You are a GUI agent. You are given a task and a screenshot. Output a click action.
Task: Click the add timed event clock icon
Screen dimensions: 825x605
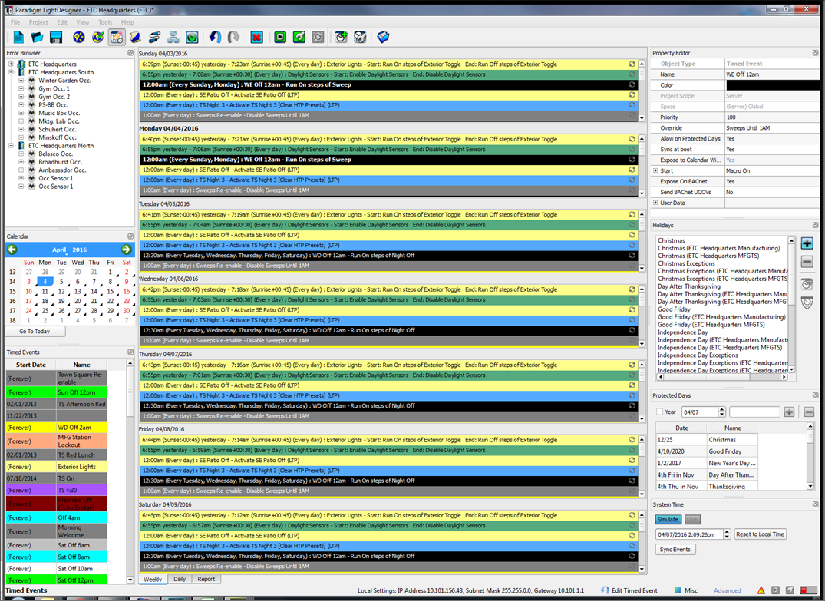click(342, 37)
